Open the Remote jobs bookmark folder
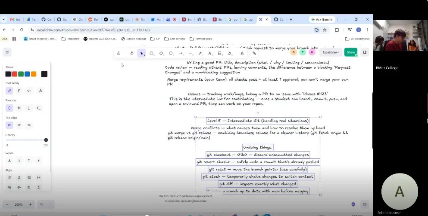The image size is (428, 216). click(200, 39)
